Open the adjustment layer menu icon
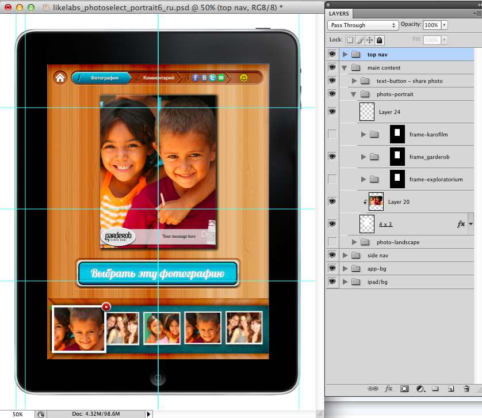This screenshot has width=482, height=418. [420, 389]
